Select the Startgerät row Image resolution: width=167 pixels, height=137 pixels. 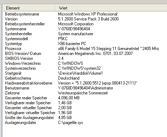click(x=13, y=73)
